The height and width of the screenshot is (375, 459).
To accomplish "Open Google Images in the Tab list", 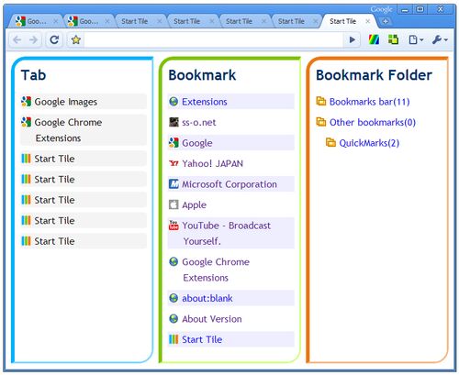I will point(84,102).
